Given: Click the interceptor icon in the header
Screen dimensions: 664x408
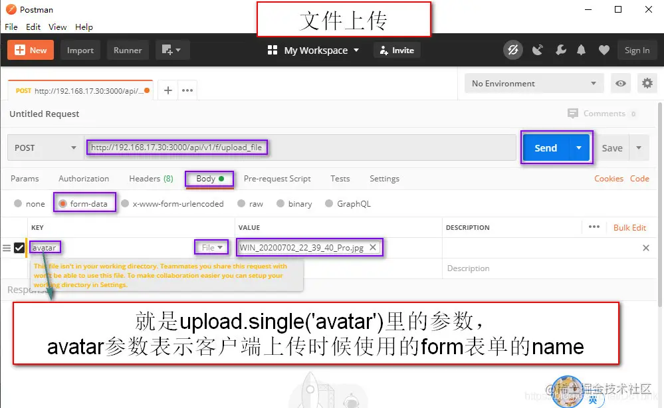Looking at the screenshot, I should click(513, 50).
